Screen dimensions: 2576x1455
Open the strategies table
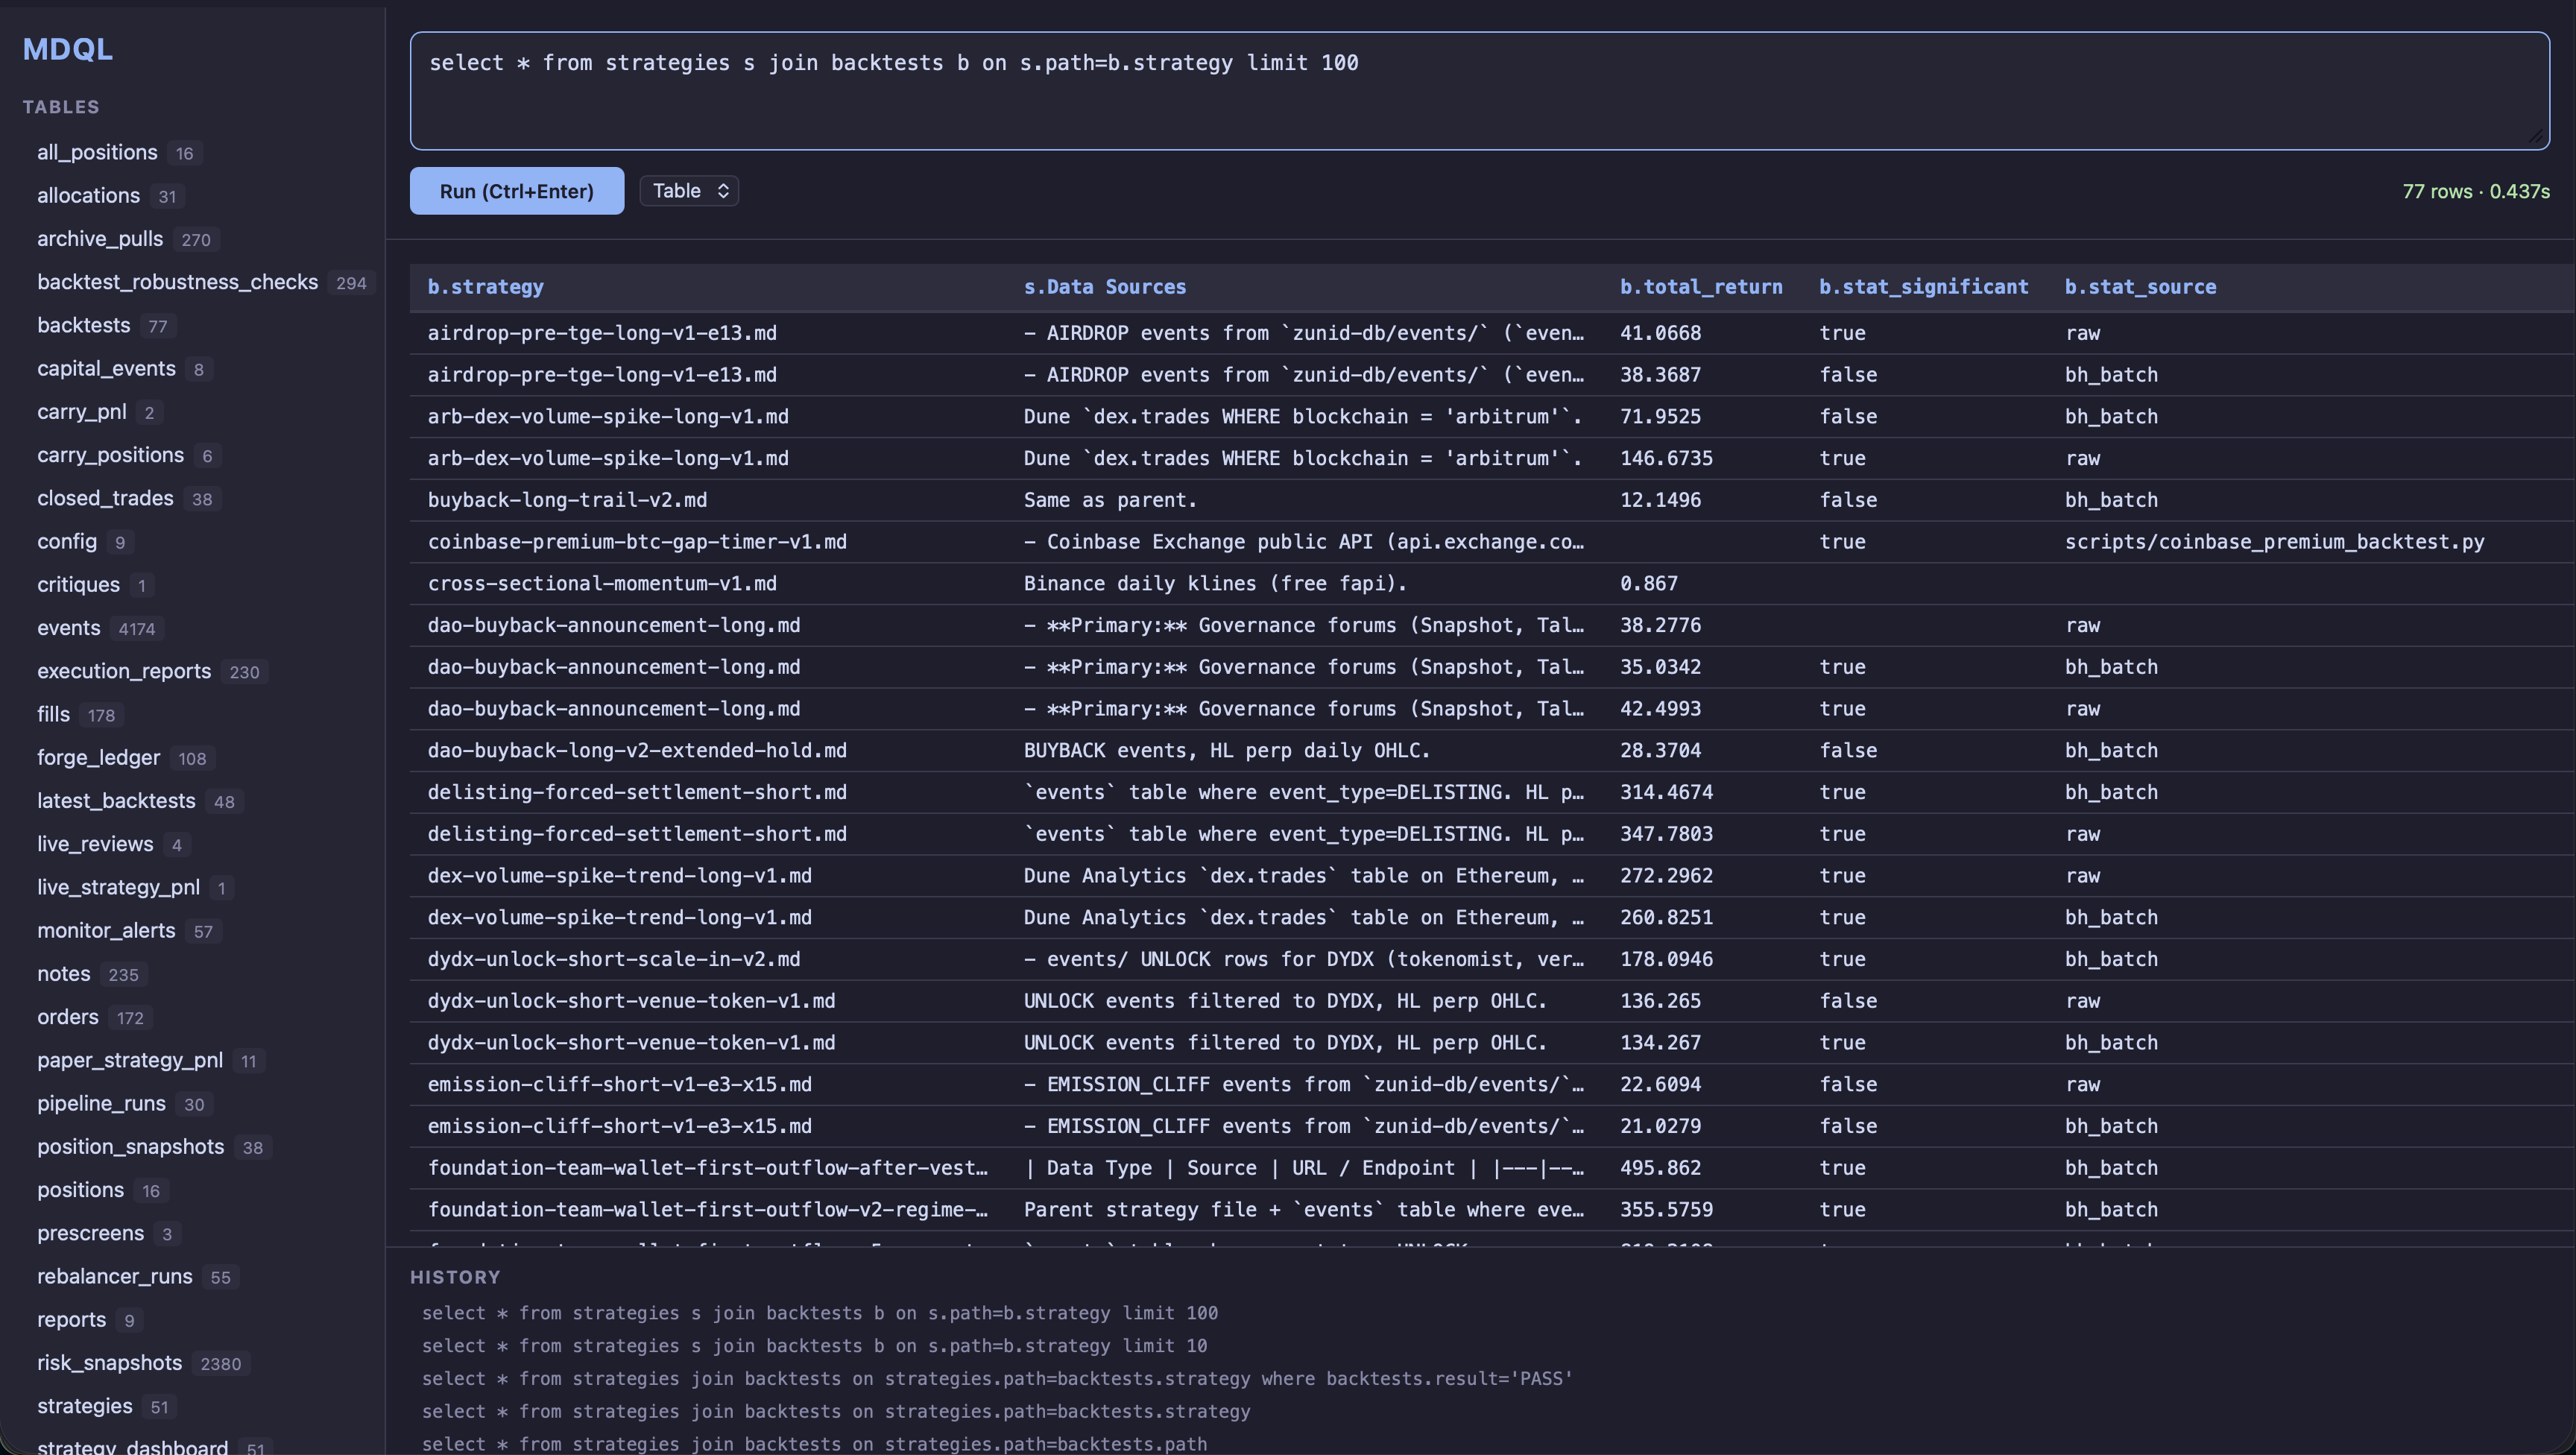click(x=84, y=1406)
